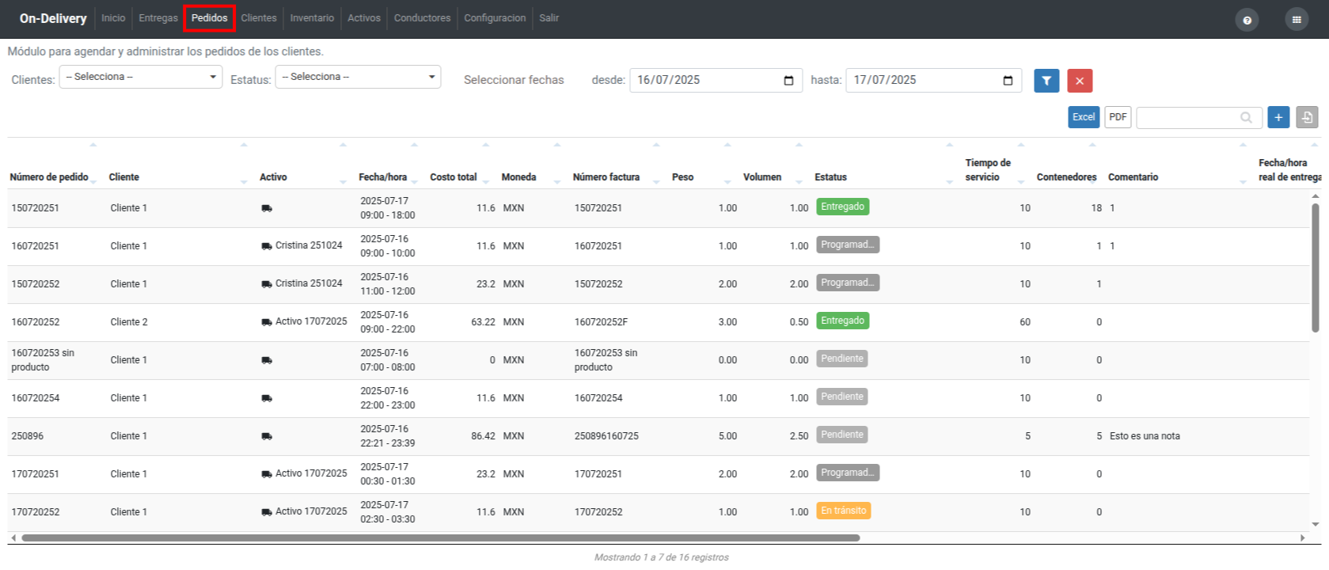This screenshot has width=1329, height=570.
Task: Click Entregado badge for order 150720251
Action: point(842,207)
